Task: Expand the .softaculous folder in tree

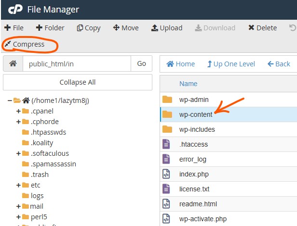Action: (x=18, y=153)
